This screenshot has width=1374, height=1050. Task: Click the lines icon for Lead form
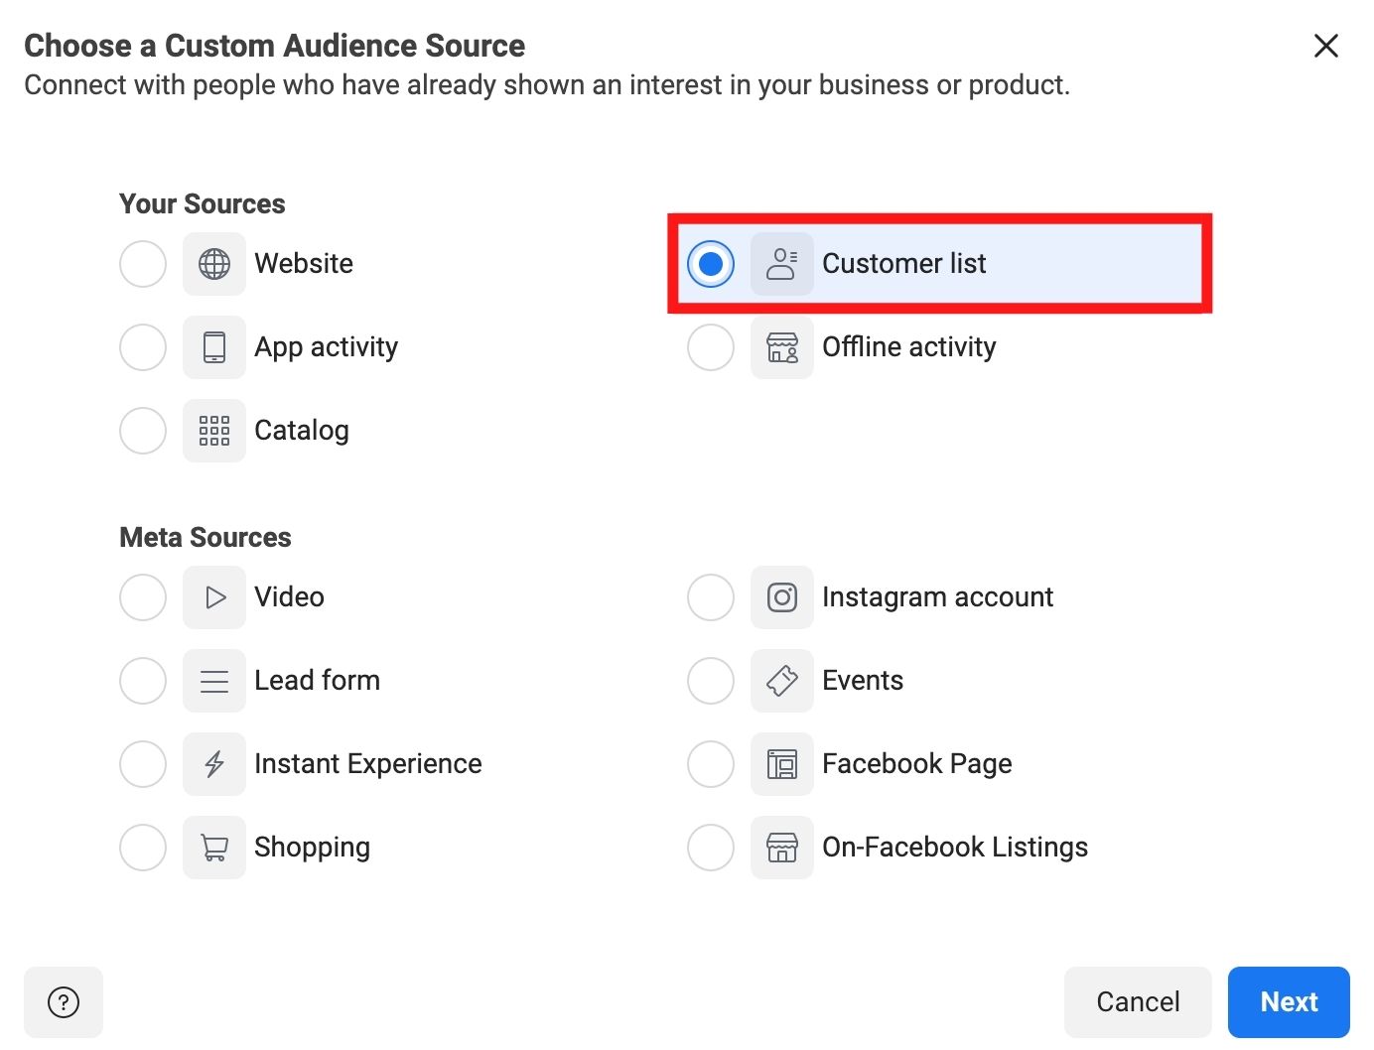click(x=214, y=681)
